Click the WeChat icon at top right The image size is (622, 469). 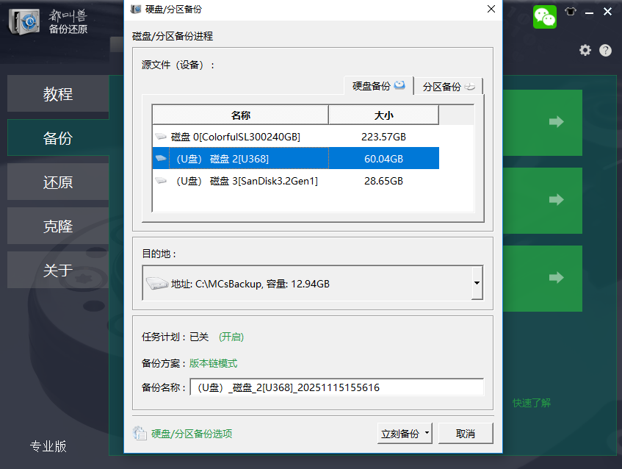(x=544, y=15)
